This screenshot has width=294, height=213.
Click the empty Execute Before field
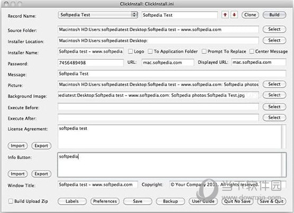158,107
